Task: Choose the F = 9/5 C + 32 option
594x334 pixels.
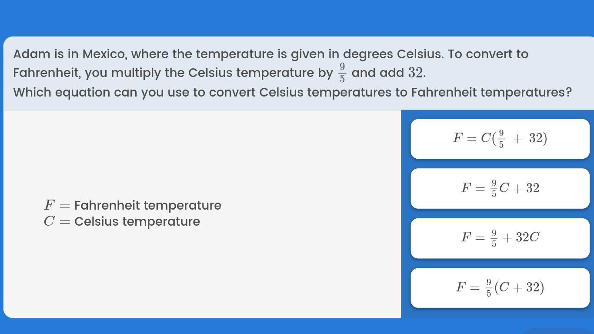Action: (x=500, y=188)
